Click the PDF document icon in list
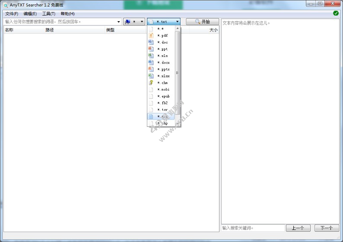Image resolution: width=343 pixels, height=242 pixels. pos(151,35)
